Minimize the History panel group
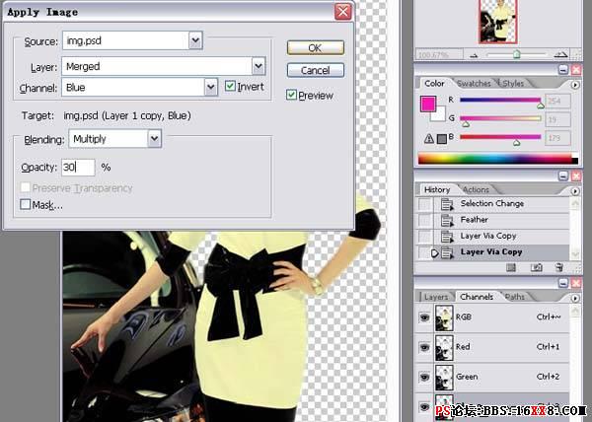 coord(563,176)
